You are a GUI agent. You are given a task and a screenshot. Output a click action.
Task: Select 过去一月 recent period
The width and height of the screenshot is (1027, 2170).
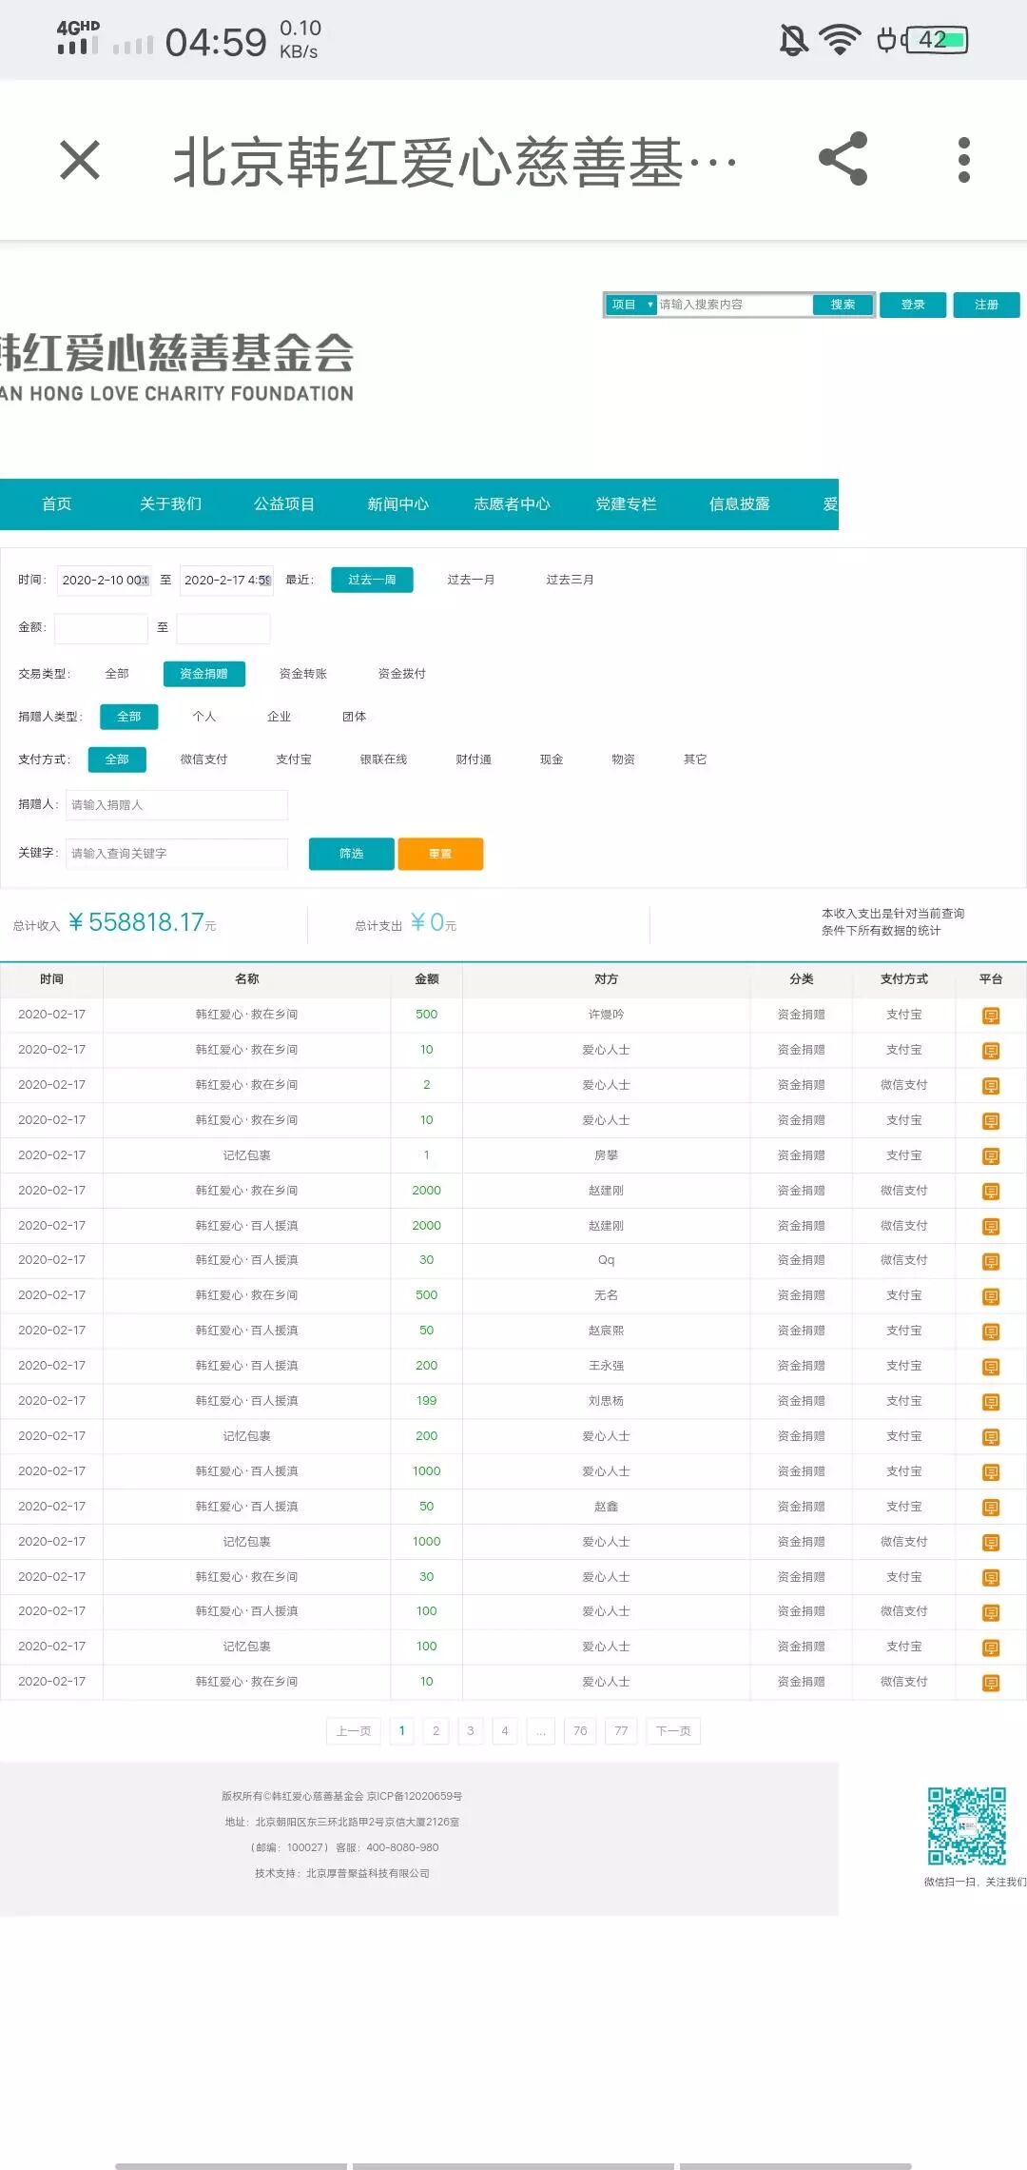[x=471, y=580]
